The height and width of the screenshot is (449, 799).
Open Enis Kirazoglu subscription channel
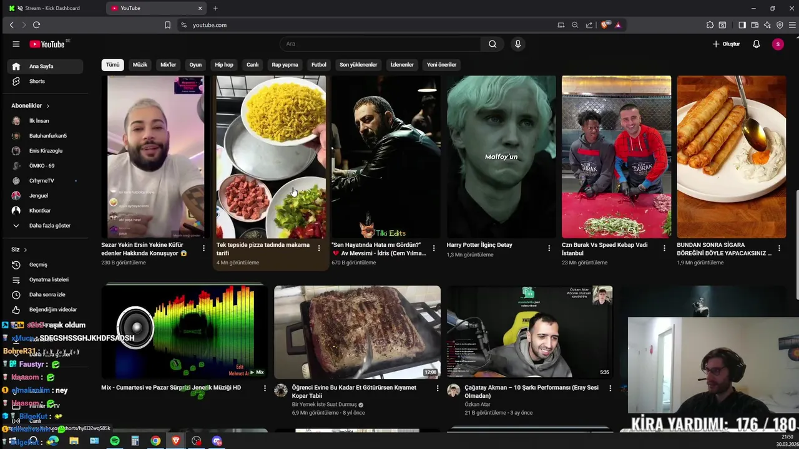45,151
